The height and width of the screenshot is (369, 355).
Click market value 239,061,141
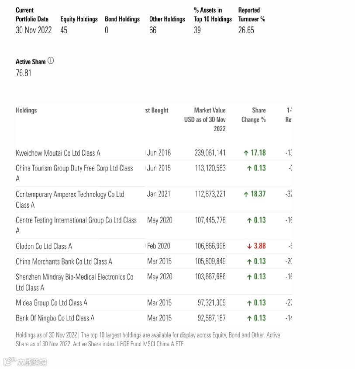point(210,153)
